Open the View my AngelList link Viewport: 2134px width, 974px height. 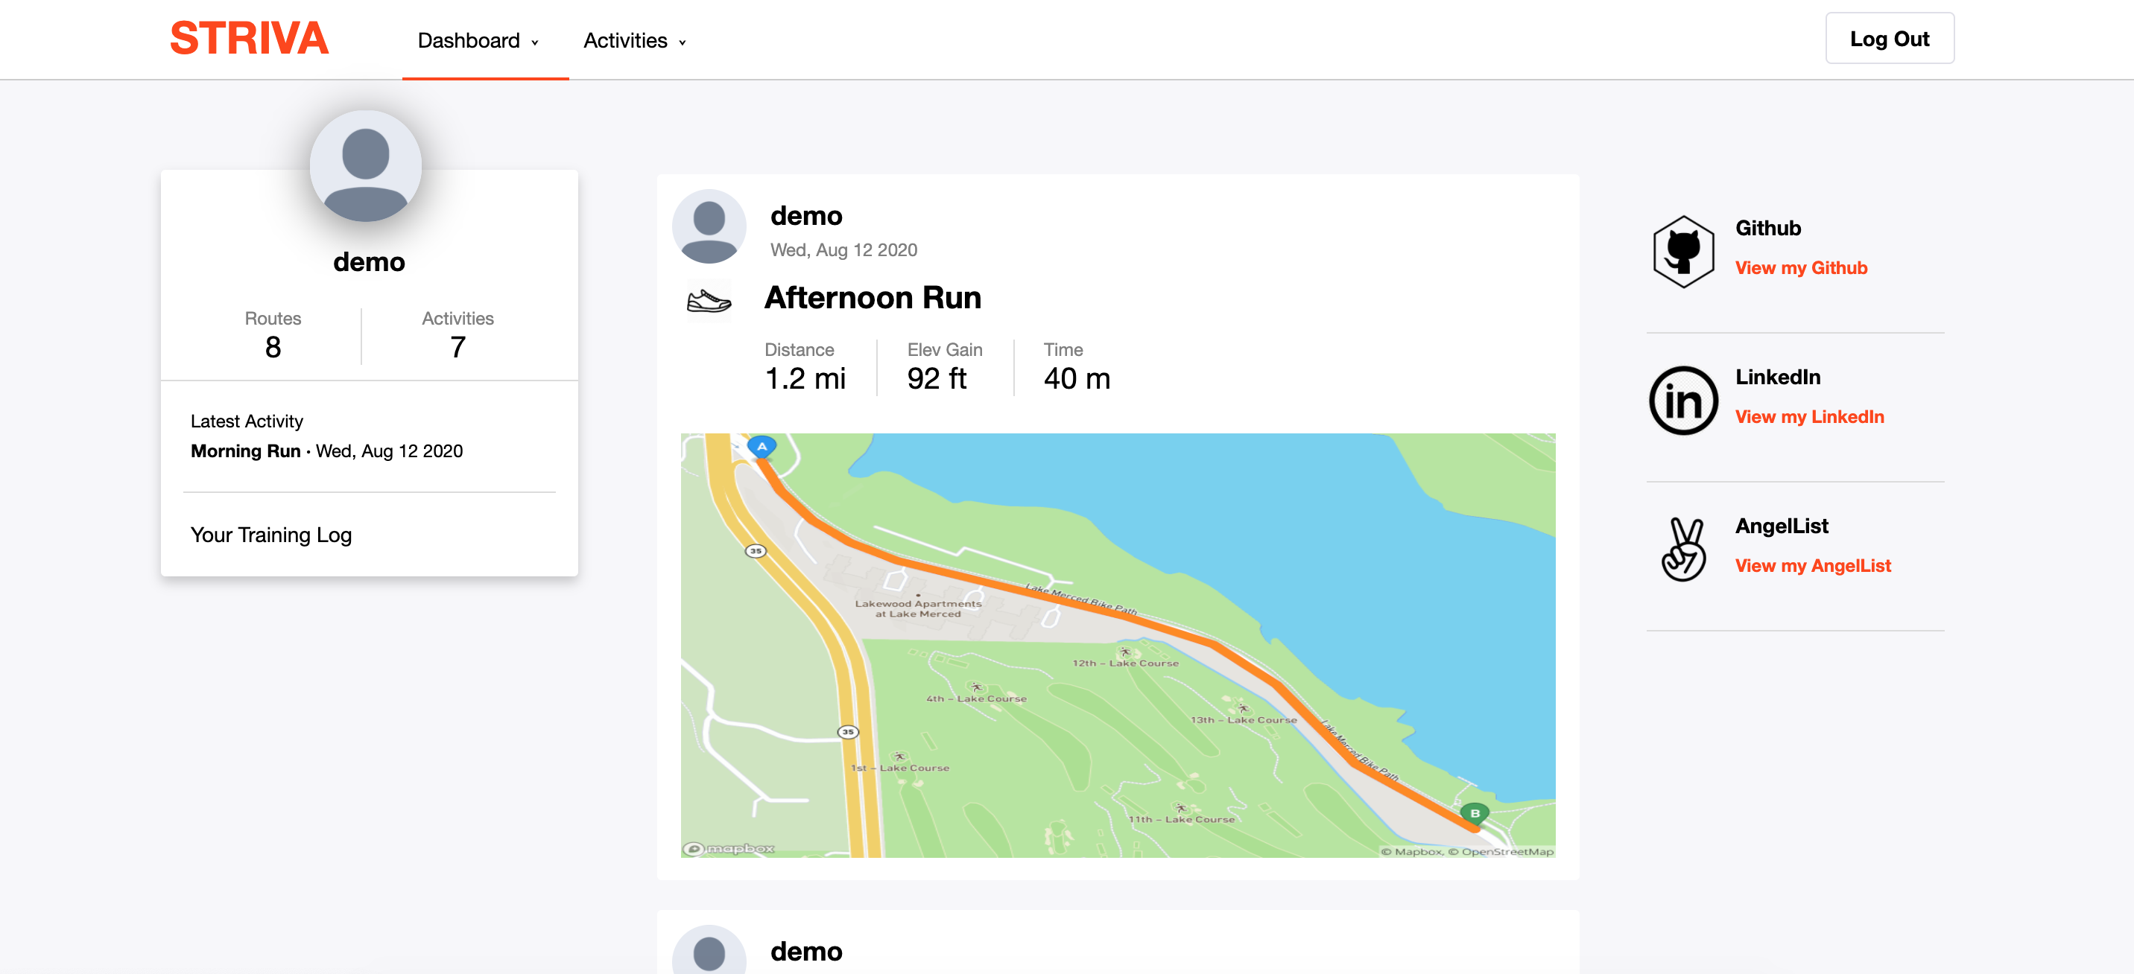1813,566
